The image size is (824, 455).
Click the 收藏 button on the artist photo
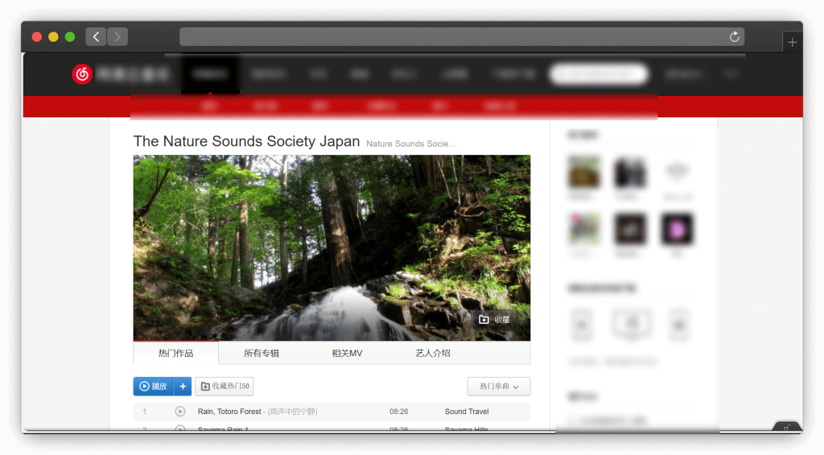(494, 320)
